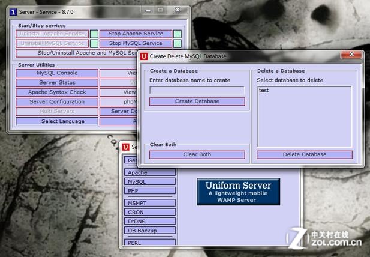Click the greyed Uninstall Apache Service button
The width and height of the screenshot is (370, 257).
[x=52, y=34]
